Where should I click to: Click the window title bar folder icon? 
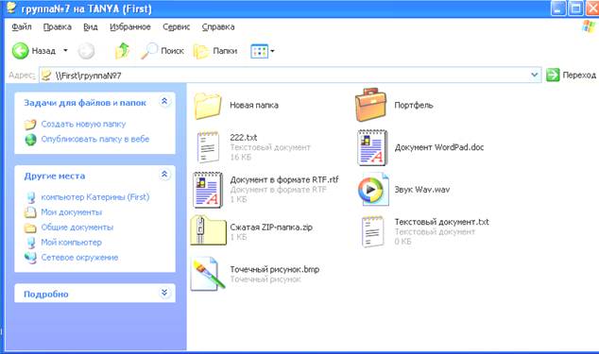point(11,8)
